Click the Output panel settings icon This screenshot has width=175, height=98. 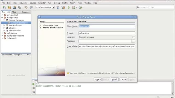pyautogui.click(x=34, y=92)
